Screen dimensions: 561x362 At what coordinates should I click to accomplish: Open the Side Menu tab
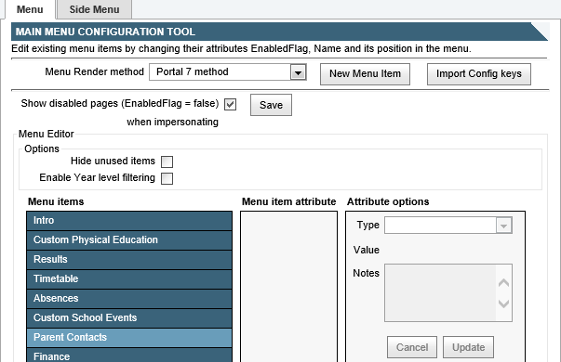[95, 9]
